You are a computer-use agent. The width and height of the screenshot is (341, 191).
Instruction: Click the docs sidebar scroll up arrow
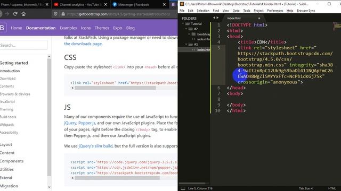pos(49,57)
